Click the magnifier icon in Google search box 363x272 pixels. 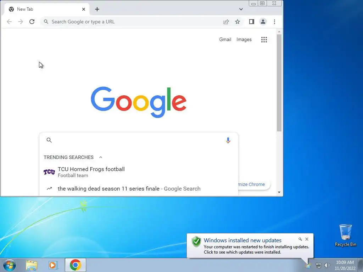49,140
